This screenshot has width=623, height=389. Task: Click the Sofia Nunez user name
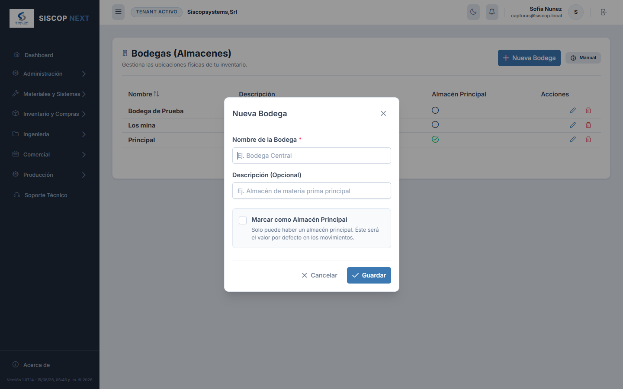[546, 9]
